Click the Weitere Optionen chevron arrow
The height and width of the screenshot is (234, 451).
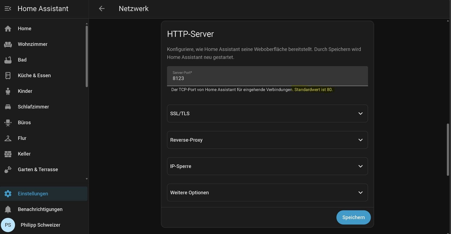pyautogui.click(x=360, y=193)
